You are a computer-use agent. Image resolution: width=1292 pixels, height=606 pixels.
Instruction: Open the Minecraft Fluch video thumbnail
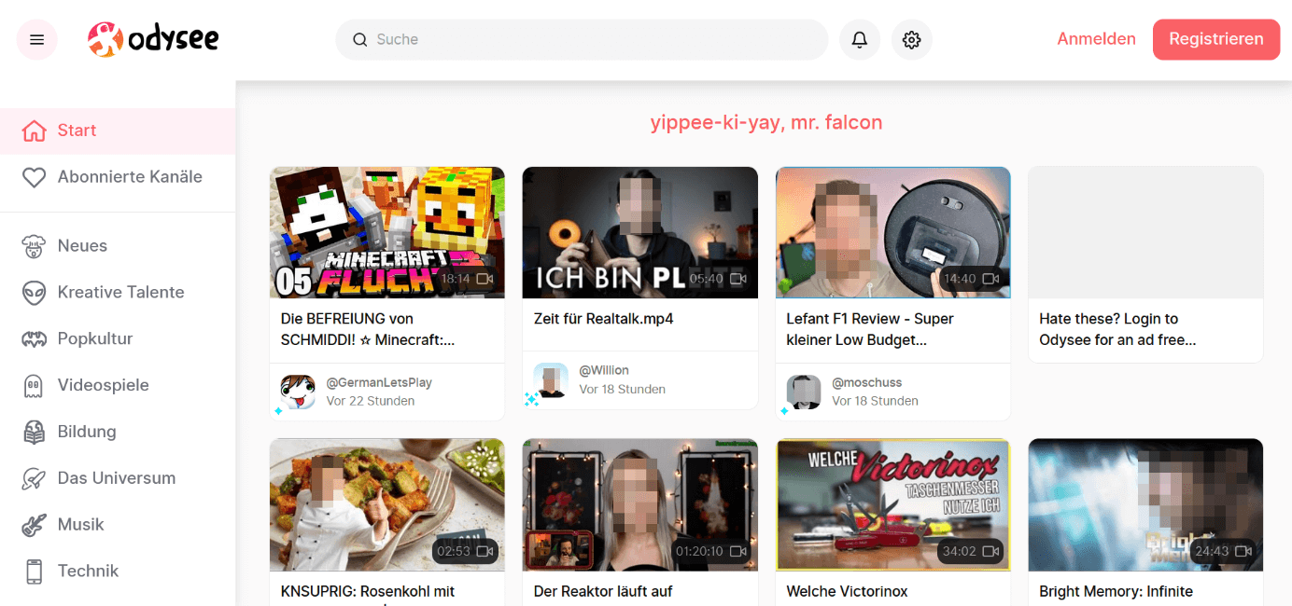tap(386, 232)
